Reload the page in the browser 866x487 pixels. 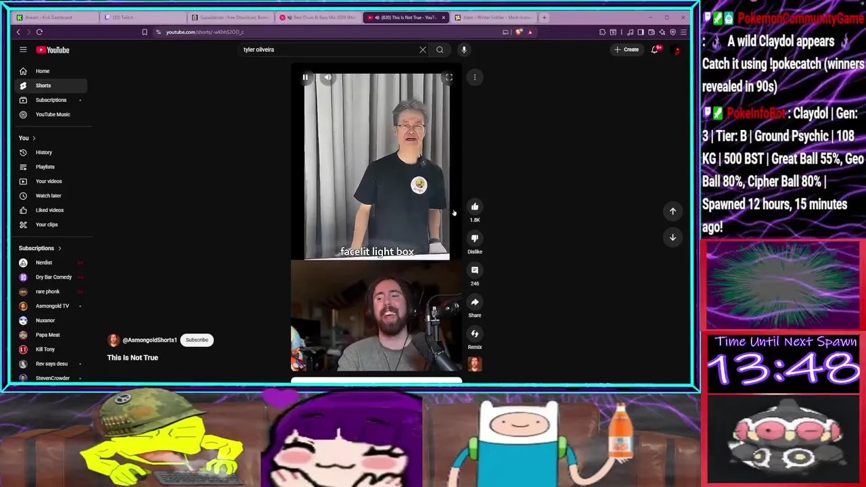click(x=39, y=32)
